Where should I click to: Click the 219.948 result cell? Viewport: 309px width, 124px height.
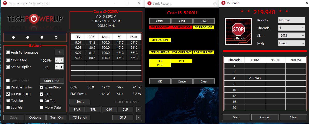tap(255, 78)
